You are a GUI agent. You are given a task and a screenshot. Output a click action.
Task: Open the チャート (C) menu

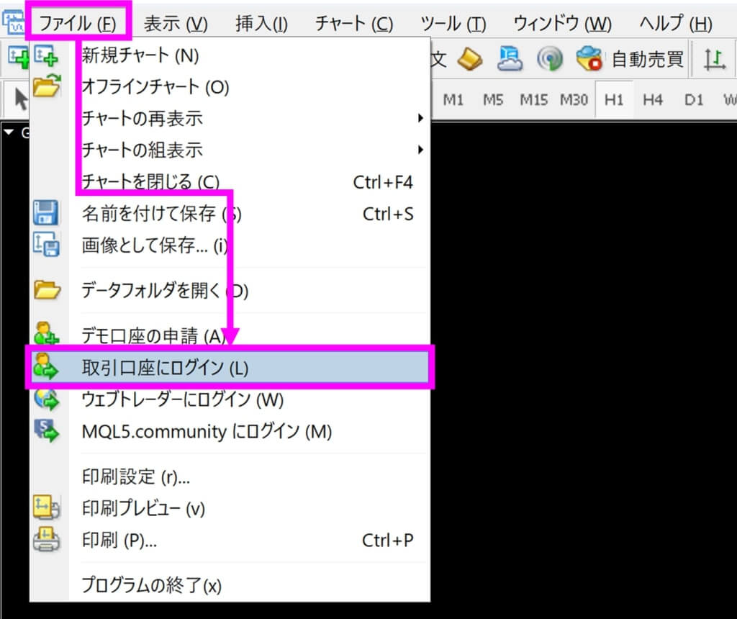click(x=354, y=24)
